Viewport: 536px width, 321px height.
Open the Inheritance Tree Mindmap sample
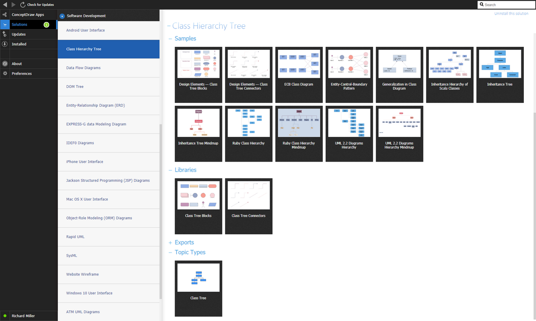click(198, 134)
